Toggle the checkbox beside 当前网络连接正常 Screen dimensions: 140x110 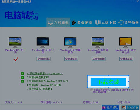click(22, 77)
